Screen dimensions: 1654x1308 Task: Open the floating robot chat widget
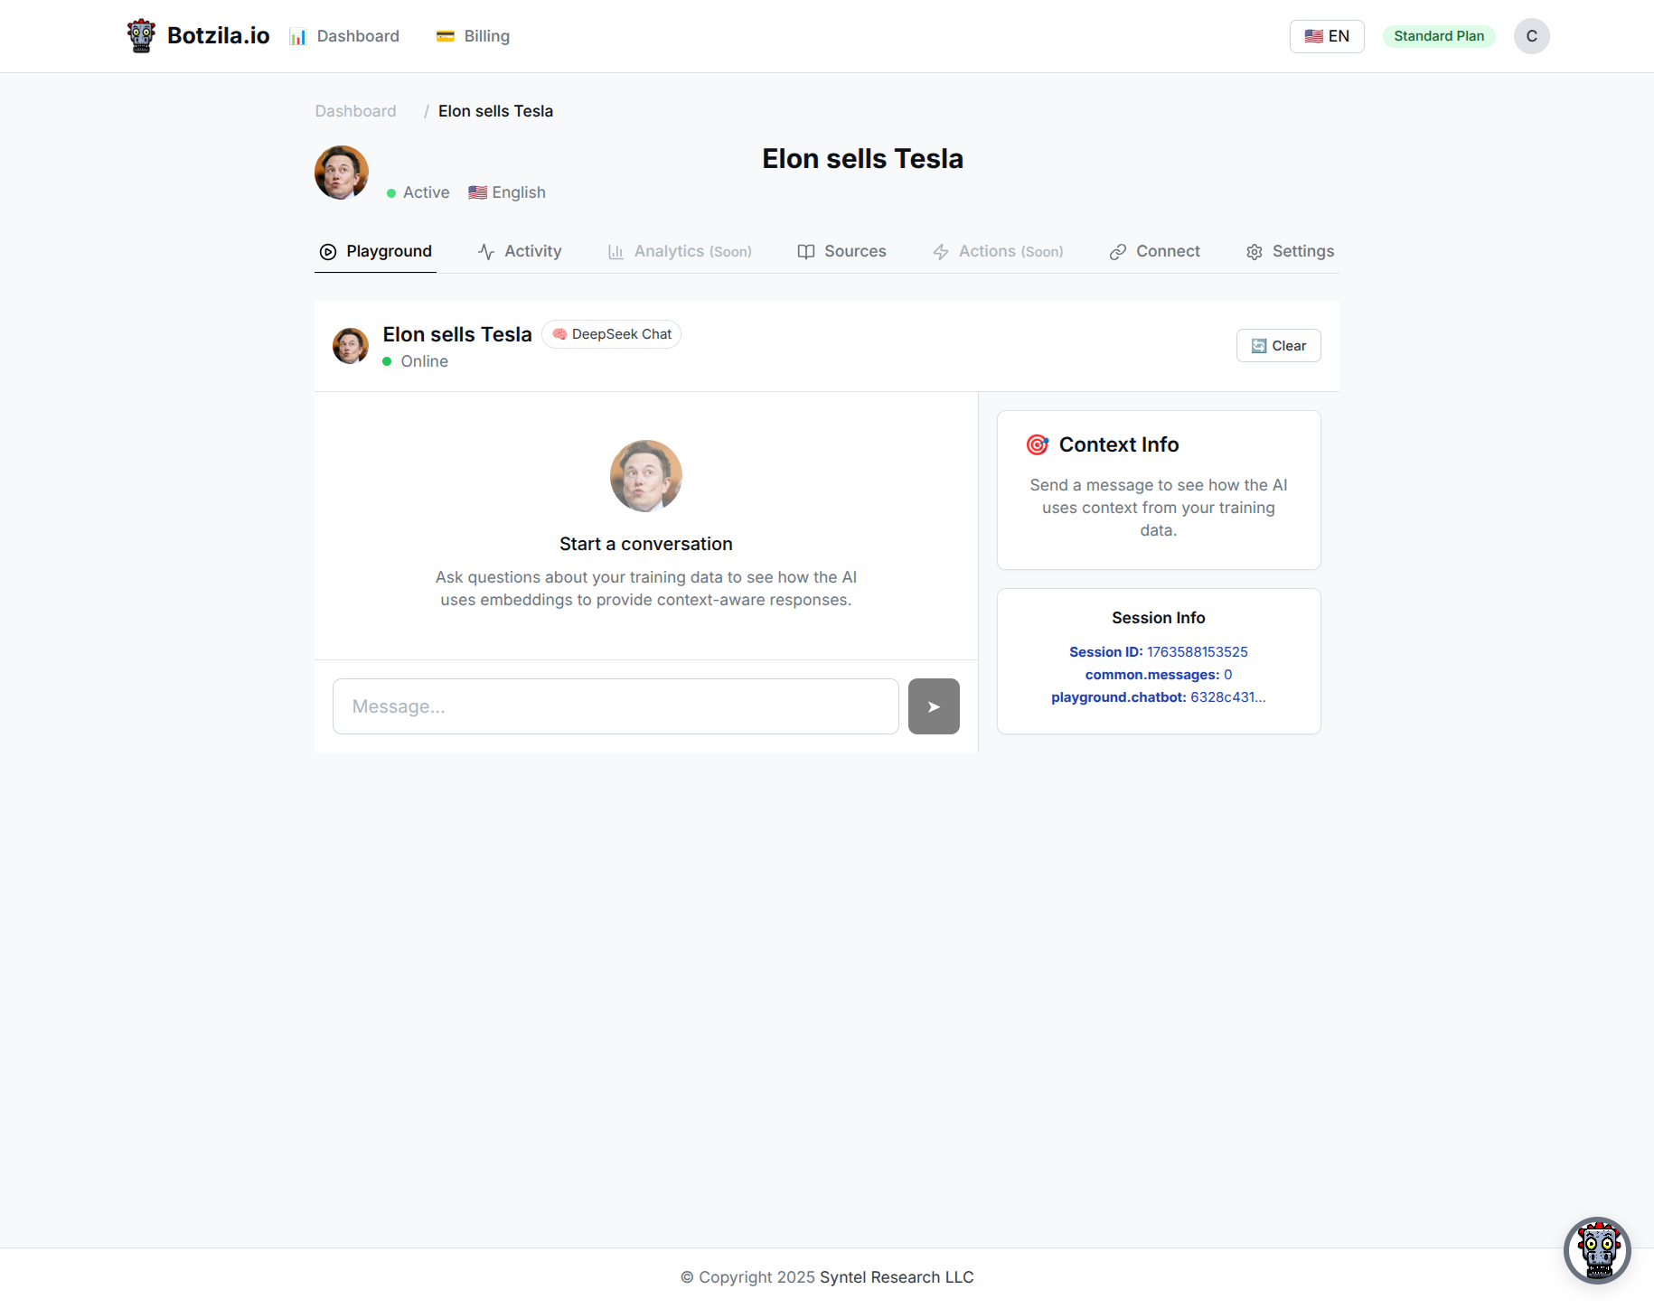tap(1597, 1250)
